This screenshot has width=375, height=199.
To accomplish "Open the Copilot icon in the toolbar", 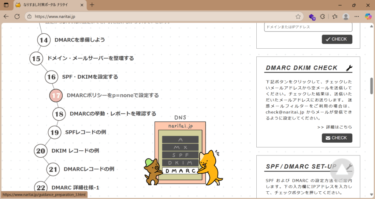I will pos(368,16).
